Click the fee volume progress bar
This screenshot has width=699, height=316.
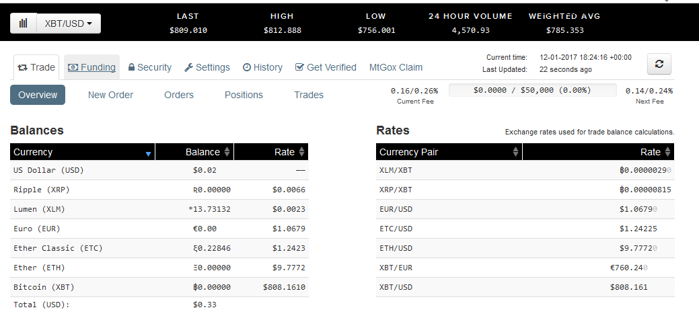[531, 90]
